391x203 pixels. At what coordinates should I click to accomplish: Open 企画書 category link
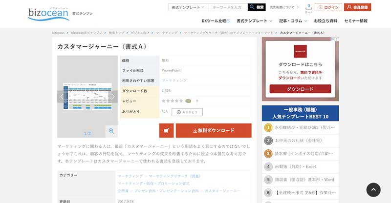pos(123,191)
